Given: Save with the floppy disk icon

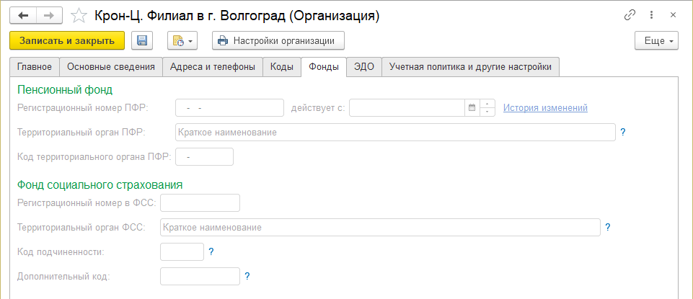Looking at the screenshot, I should point(142,41).
